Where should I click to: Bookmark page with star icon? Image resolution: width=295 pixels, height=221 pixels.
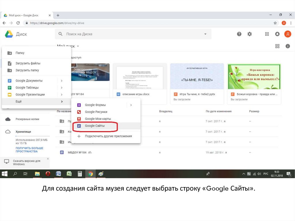(x=275, y=23)
